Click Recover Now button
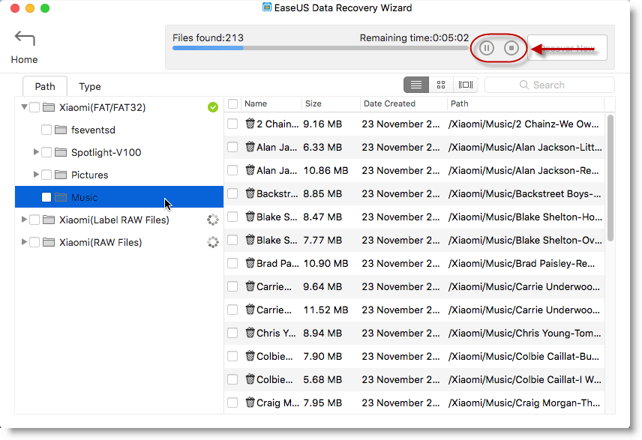The width and height of the screenshot is (642, 440). coord(568,48)
